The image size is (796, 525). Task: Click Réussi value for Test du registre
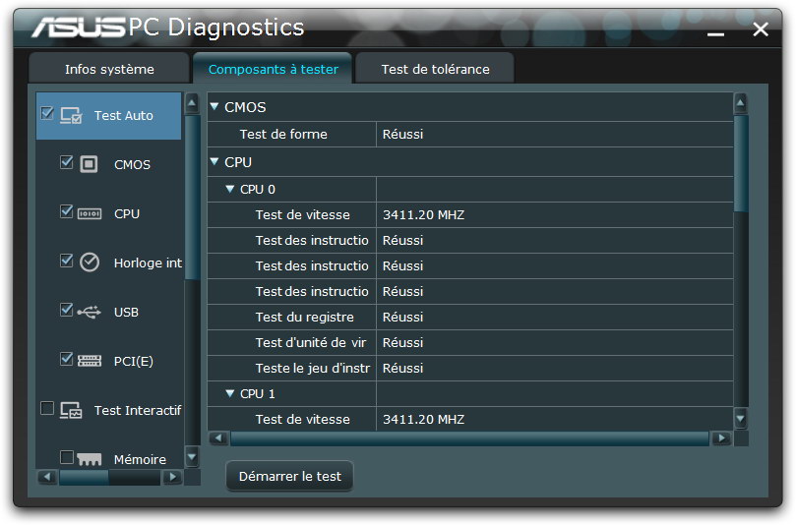click(402, 317)
